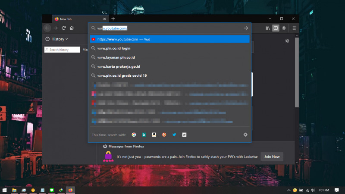The height and width of the screenshot is (194, 345).
Task: Open the LINE app from taskbar
Action: coord(52,190)
